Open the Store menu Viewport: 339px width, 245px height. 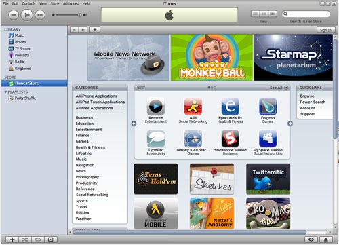pos(55,3)
